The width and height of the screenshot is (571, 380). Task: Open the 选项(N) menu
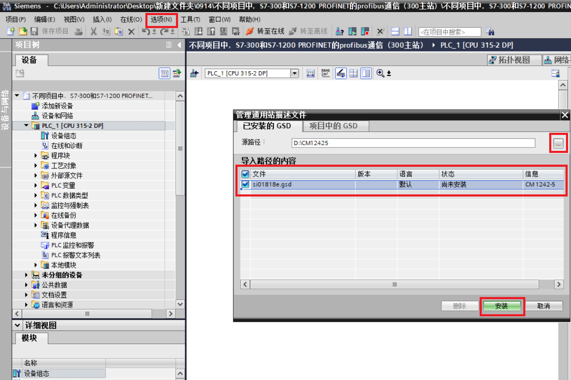pyautogui.click(x=161, y=20)
